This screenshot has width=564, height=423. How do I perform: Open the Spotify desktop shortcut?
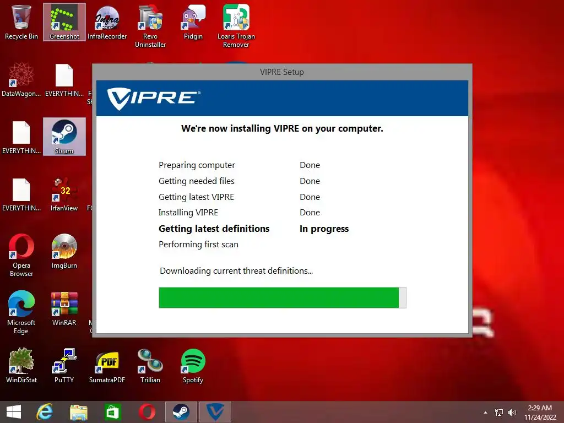pos(193,366)
